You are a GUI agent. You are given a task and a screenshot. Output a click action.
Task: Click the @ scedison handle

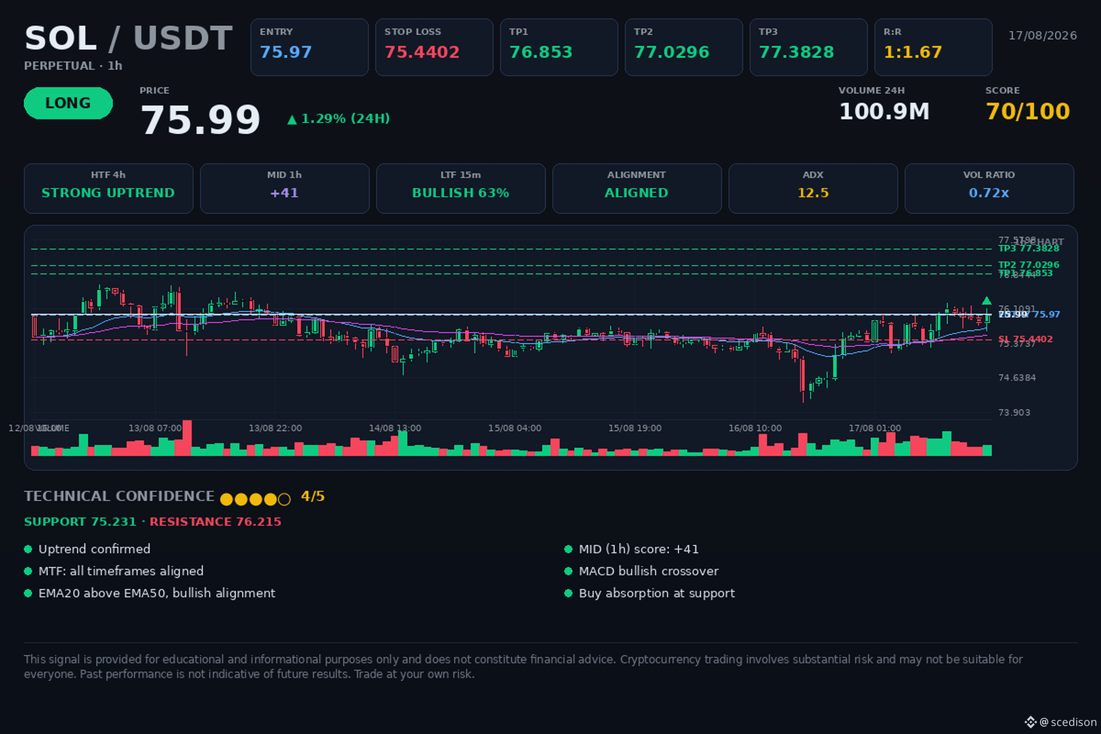click(1068, 722)
